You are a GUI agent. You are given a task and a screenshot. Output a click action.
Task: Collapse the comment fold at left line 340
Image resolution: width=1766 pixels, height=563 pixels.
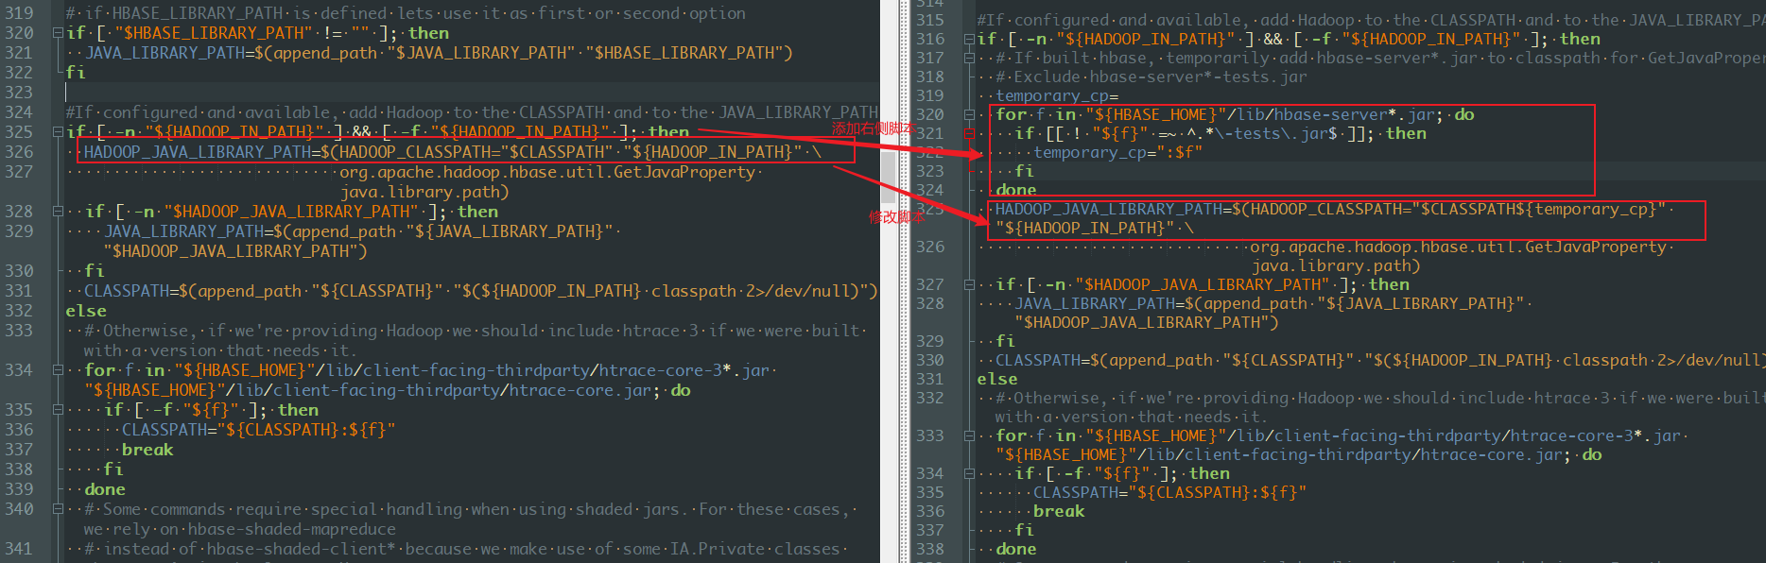pos(58,509)
